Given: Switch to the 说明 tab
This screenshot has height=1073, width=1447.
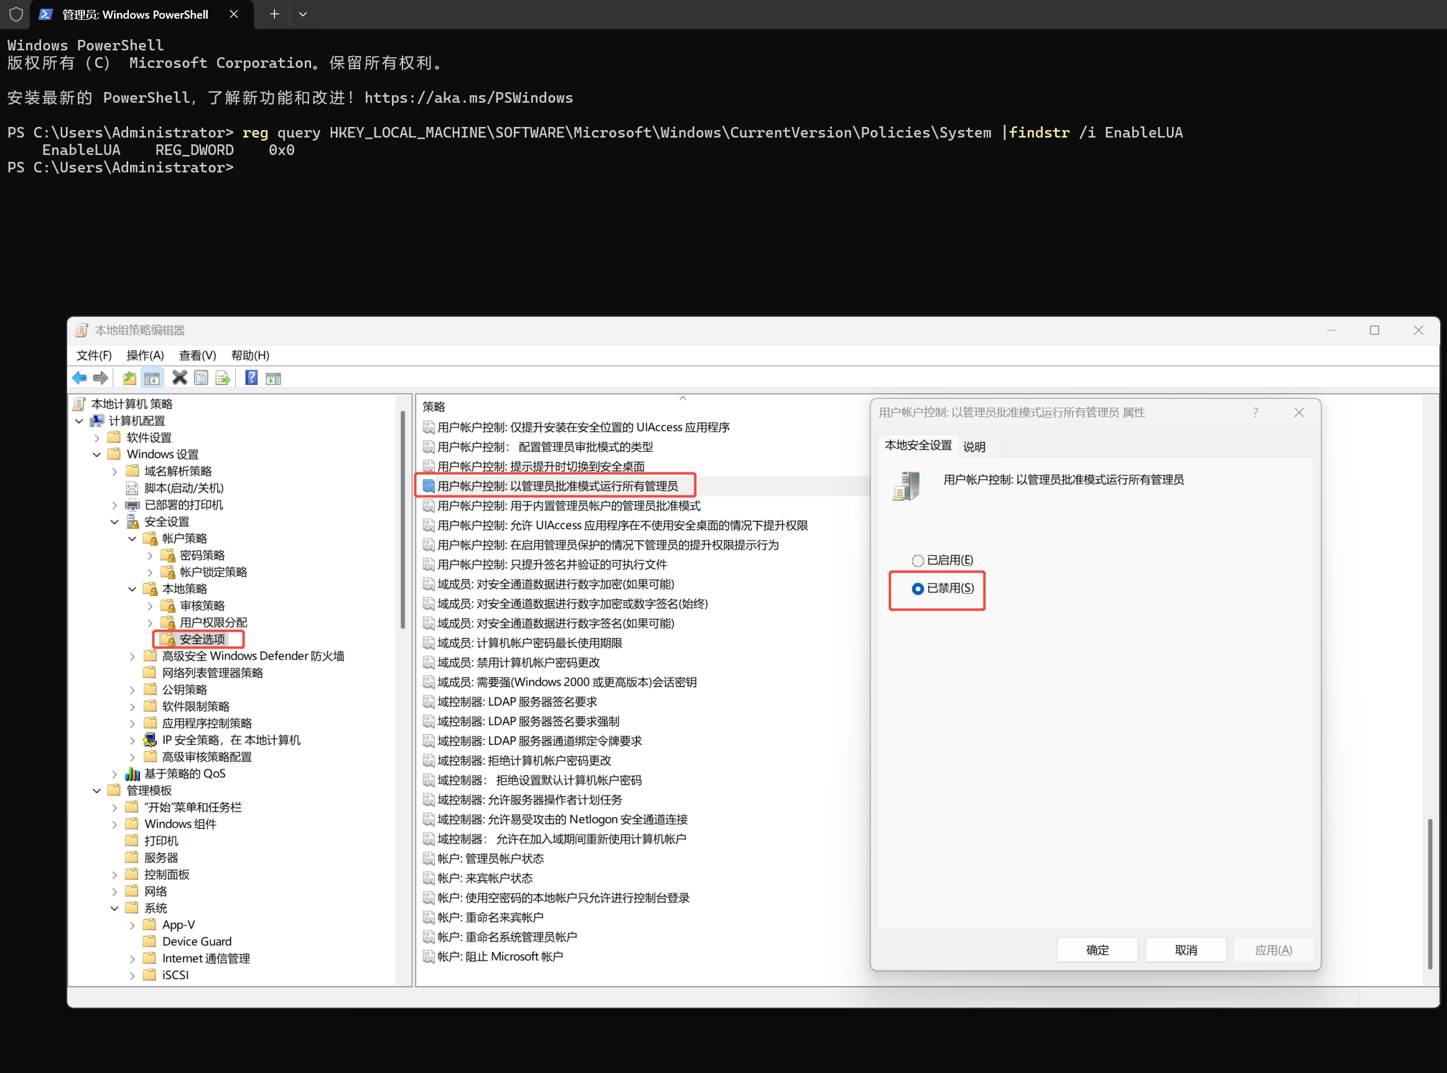Looking at the screenshot, I should pyautogui.click(x=974, y=447).
